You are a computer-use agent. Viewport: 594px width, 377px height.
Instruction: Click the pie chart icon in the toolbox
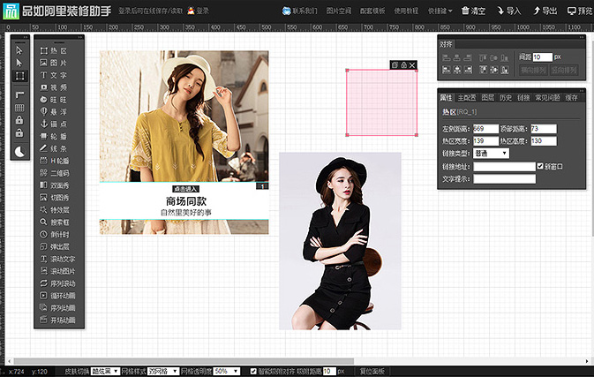(19, 152)
